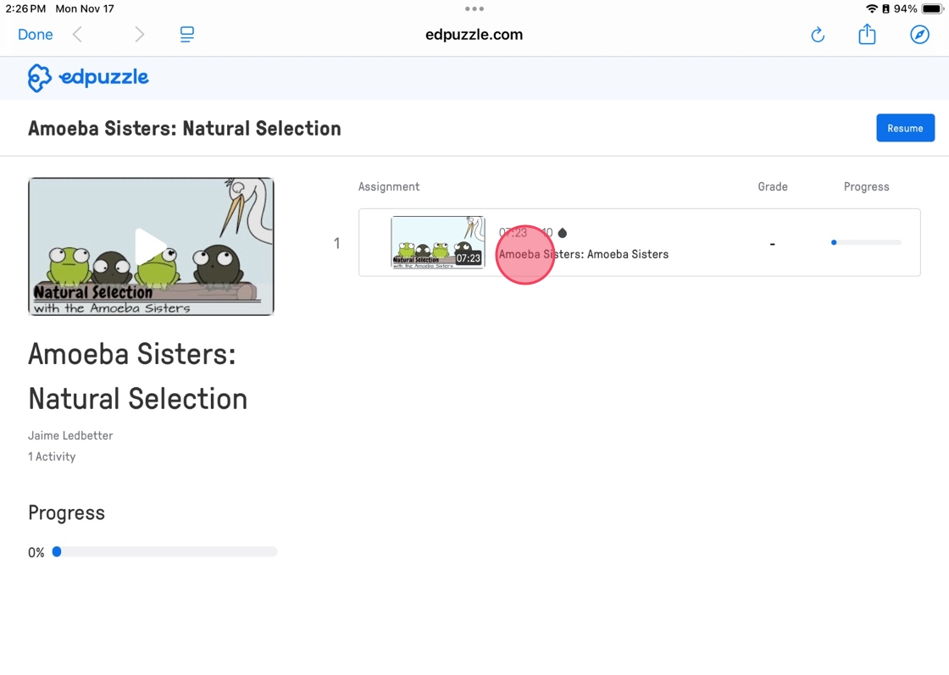Select the overall 0% progress bar
The width and height of the screenshot is (949, 675).
[x=164, y=551]
